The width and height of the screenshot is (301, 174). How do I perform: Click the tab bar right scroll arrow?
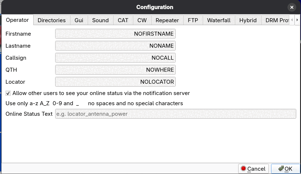(297, 20)
